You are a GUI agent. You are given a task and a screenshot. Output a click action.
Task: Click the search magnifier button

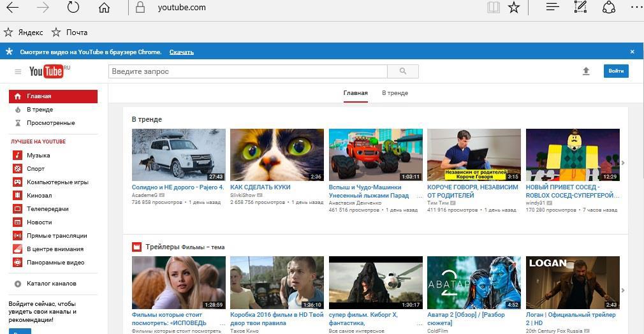point(403,71)
